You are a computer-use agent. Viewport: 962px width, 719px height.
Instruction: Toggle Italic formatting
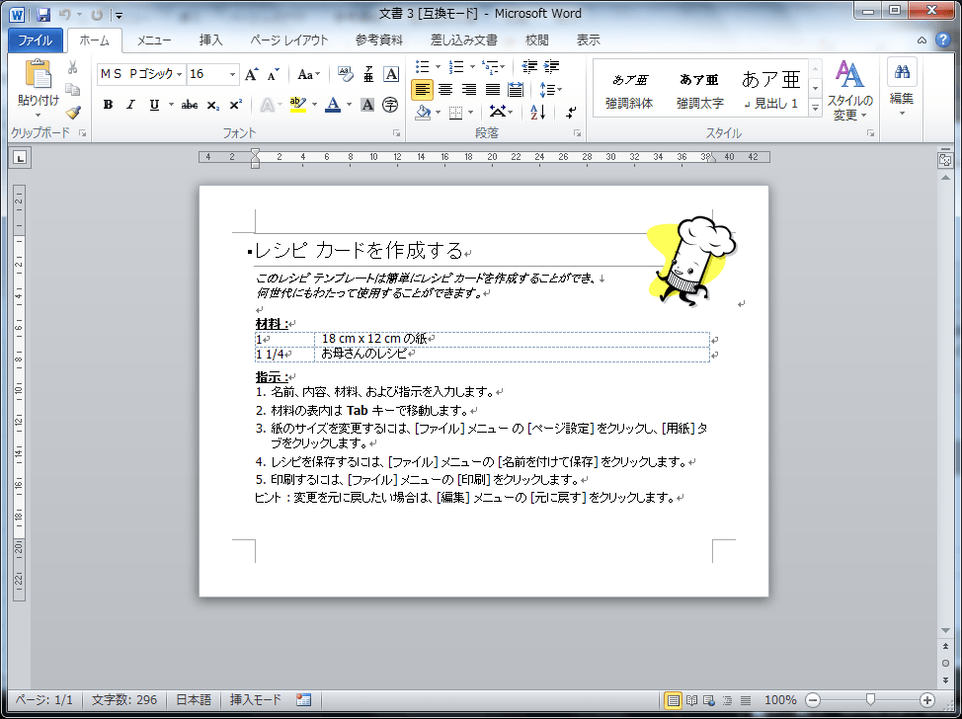click(130, 105)
